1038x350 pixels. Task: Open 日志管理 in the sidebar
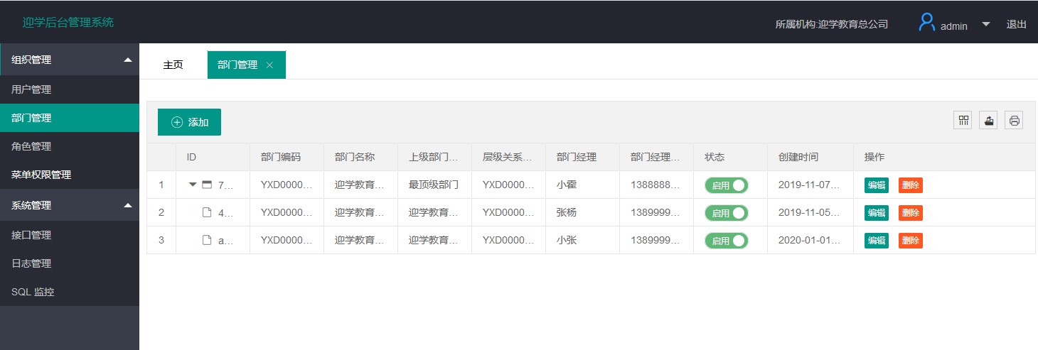tap(70, 263)
